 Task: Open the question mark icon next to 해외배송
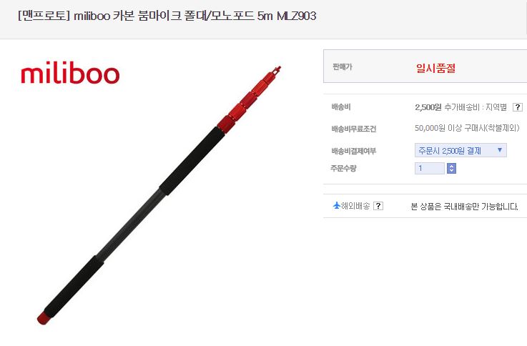(x=378, y=206)
